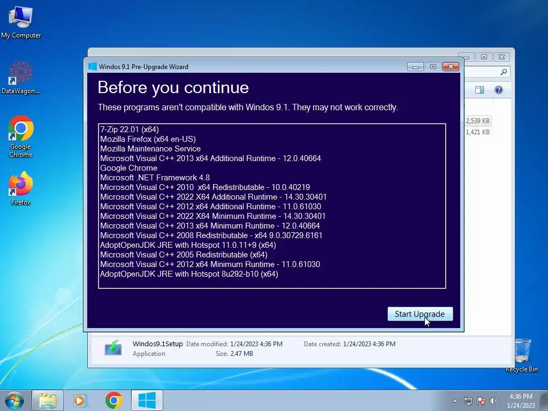
Task: Maximize the Explorer window behind the wizard
Action: click(484, 57)
